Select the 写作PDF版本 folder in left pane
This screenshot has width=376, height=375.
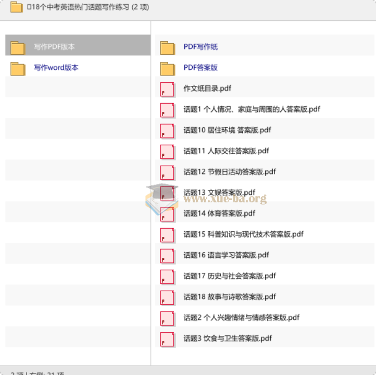(x=54, y=47)
